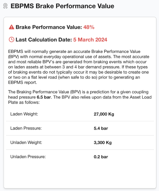Click the 27,000 Kg value
The height and width of the screenshot is (191, 159).
click(x=104, y=114)
